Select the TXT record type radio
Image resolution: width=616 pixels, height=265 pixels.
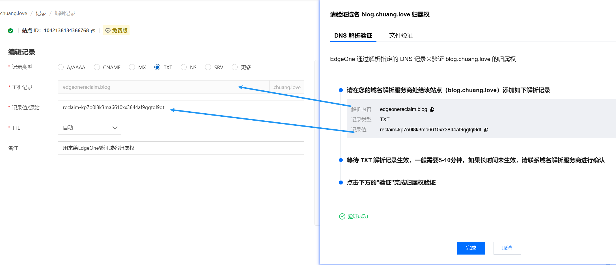(157, 67)
